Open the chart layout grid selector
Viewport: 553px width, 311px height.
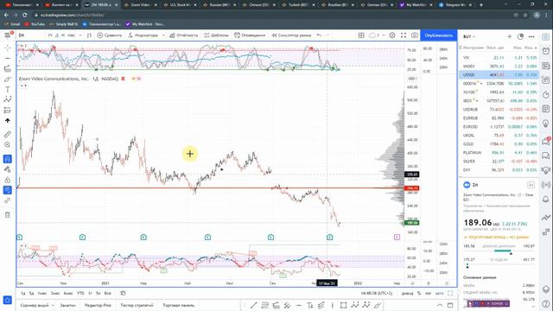361,35
